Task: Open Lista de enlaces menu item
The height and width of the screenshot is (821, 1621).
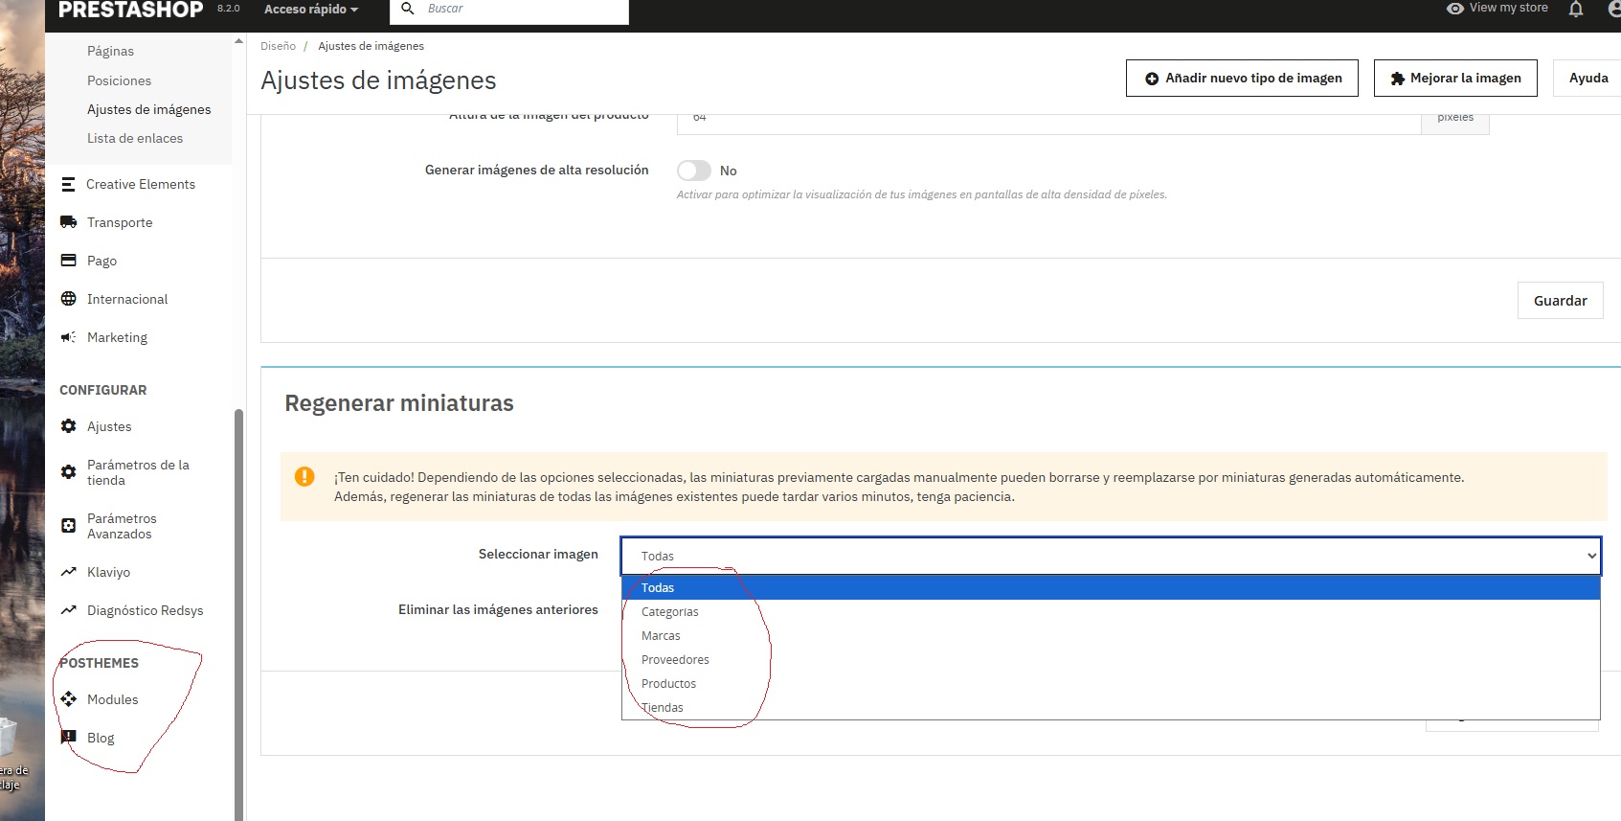Action: (x=135, y=138)
